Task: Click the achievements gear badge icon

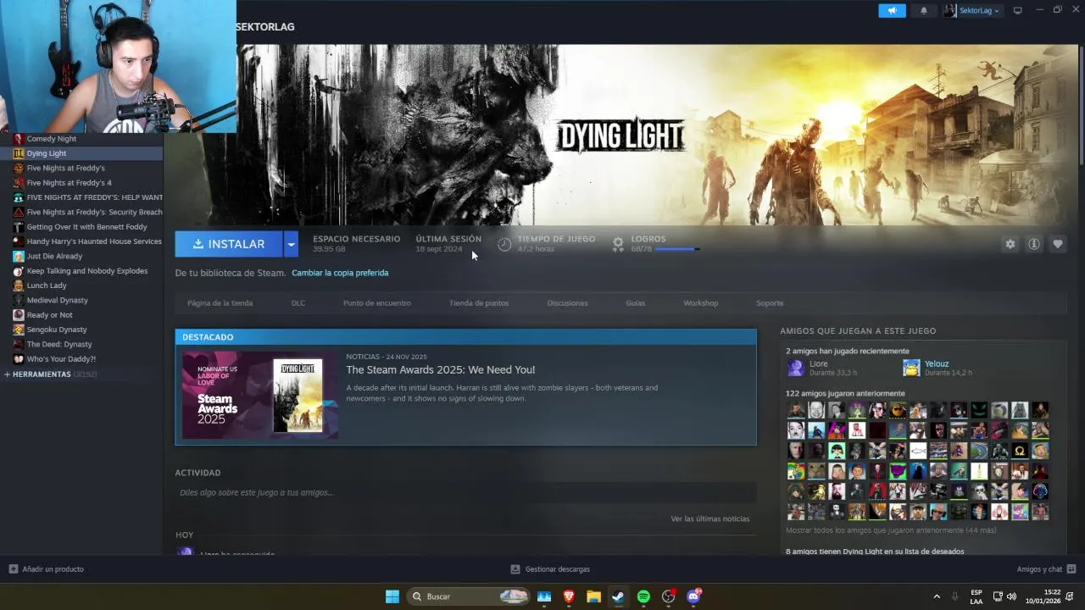Action: 618,244
